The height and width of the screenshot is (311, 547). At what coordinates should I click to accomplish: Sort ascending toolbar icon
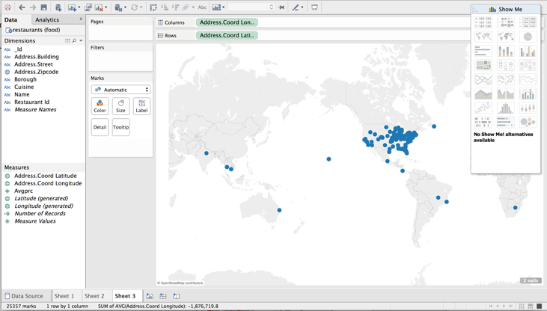(165, 7)
